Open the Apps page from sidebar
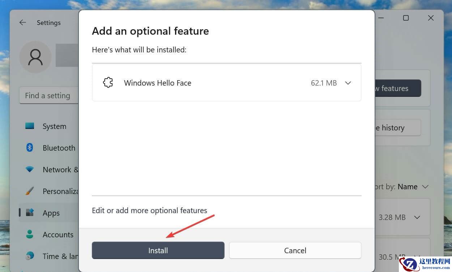The image size is (452, 272). [x=51, y=213]
